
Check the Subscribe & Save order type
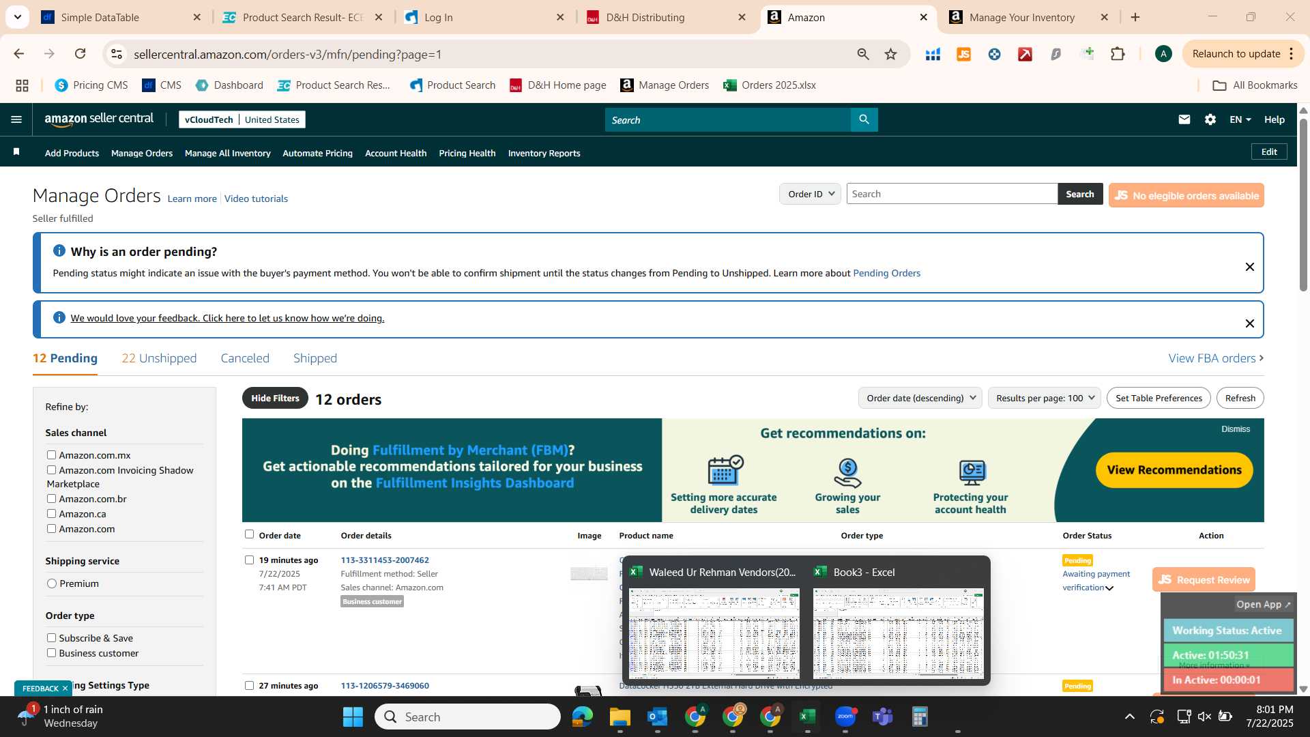51,637
